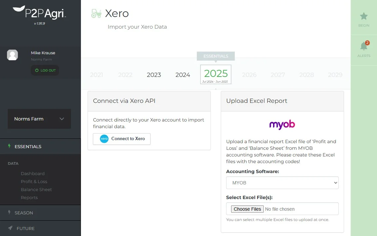Click the Connect to Xero button
Screen dimensions: 377x236
point(122,139)
